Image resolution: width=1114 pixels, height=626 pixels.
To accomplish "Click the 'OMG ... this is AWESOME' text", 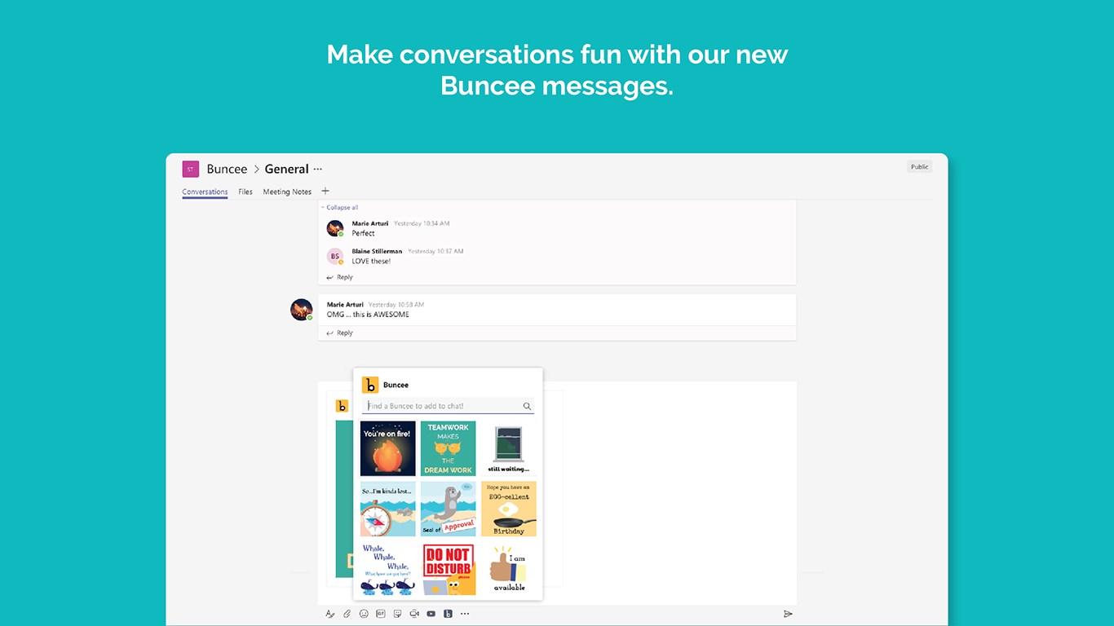I will pos(368,315).
